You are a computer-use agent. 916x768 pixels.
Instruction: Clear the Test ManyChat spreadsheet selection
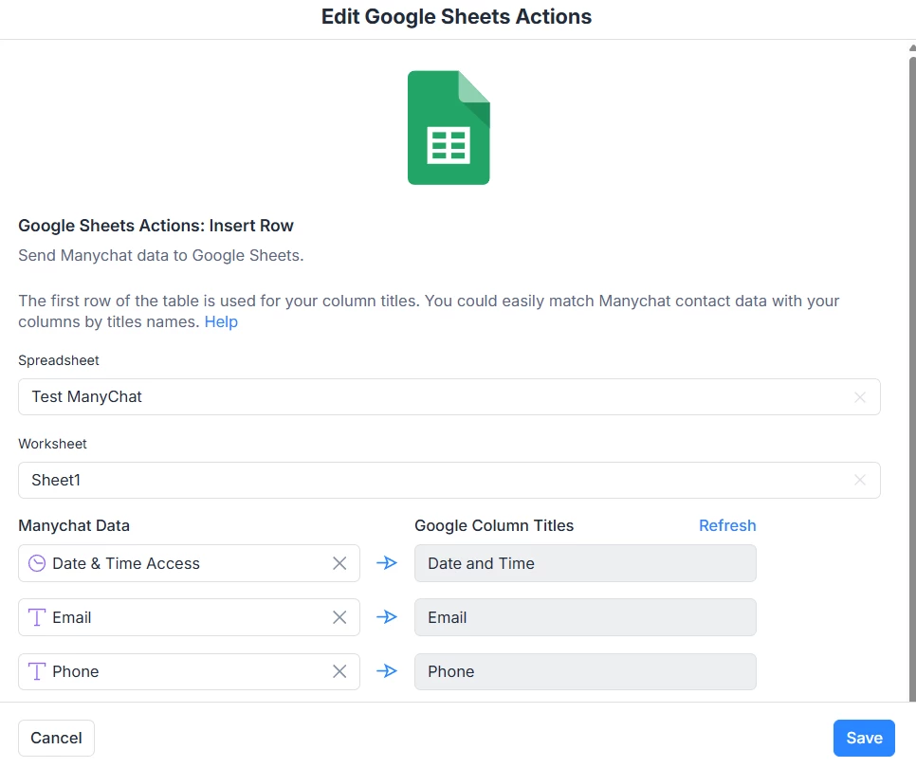[860, 397]
